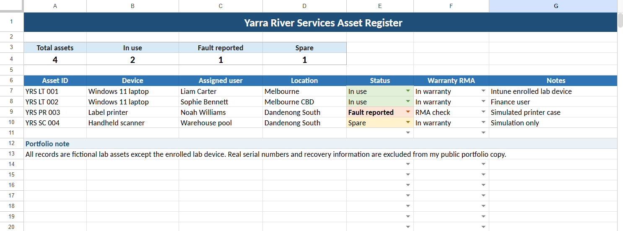Viewport: 623px width, 231px height.
Task: Select row 20 header
Action: coord(12,227)
